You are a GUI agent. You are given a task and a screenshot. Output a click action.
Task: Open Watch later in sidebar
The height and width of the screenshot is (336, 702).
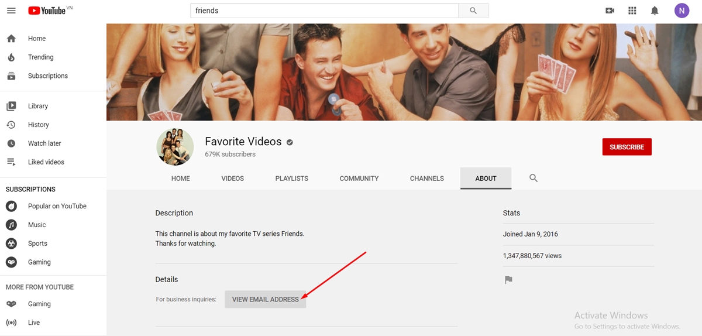pos(44,143)
